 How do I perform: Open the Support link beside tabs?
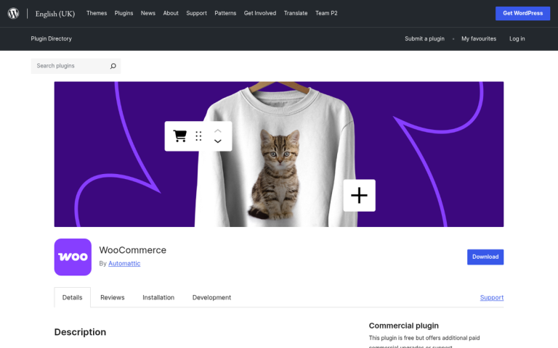pos(492,297)
